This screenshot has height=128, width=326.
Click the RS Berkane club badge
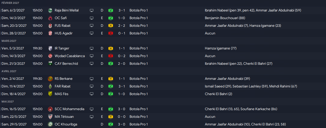pyautogui.click(x=50, y=79)
